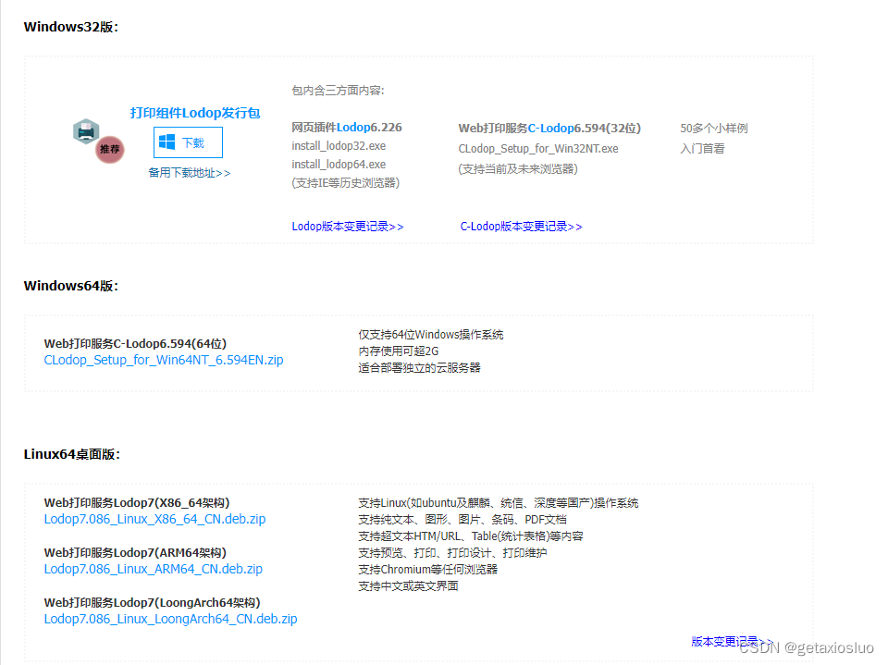Click the Windows logo inside the 下载 button
The width and height of the screenshot is (888, 665).
point(168,142)
